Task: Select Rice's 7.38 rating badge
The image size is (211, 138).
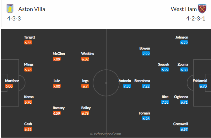Action: [165, 102]
